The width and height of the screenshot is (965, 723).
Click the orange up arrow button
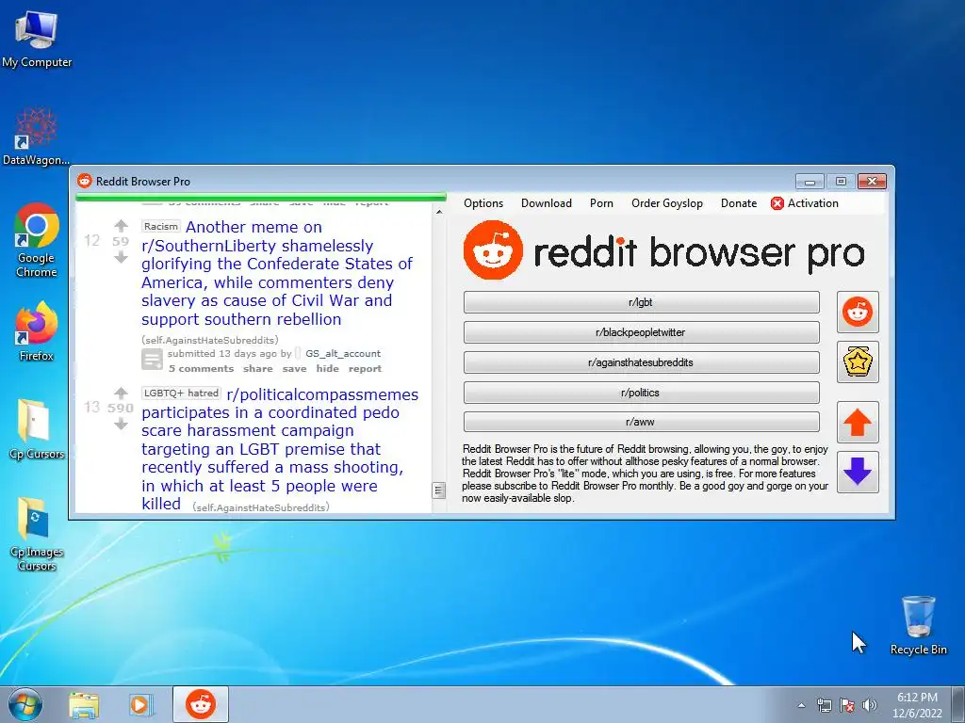point(858,423)
